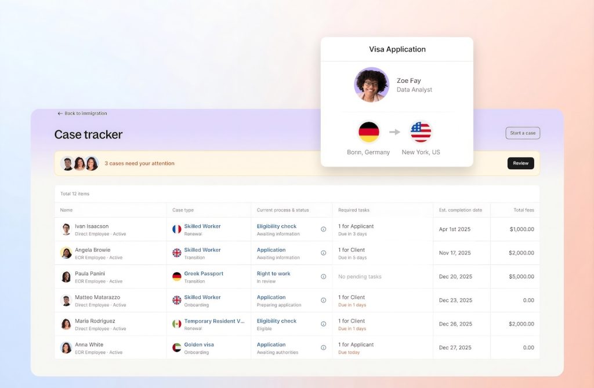Click the UAE flag next to Golden visa
Image resolution: width=594 pixels, height=388 pixels.
(177, 347)
